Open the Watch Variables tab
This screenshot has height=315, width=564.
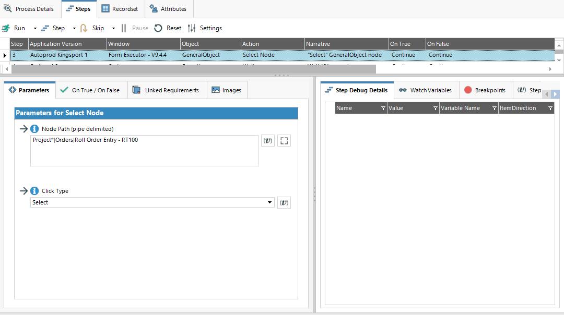coord(425,90)
